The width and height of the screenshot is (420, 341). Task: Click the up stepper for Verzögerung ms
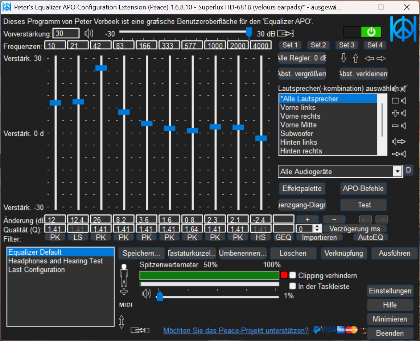click(x=317, y=227)
